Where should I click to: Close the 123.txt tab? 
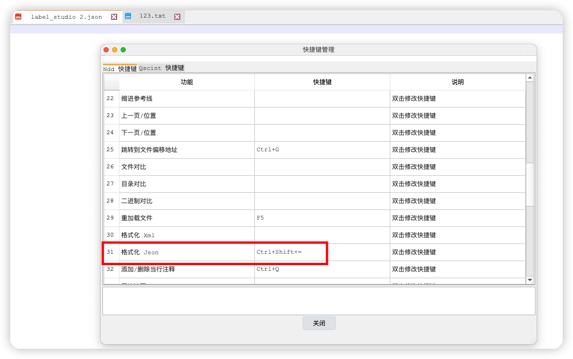(x=176, y=16)
